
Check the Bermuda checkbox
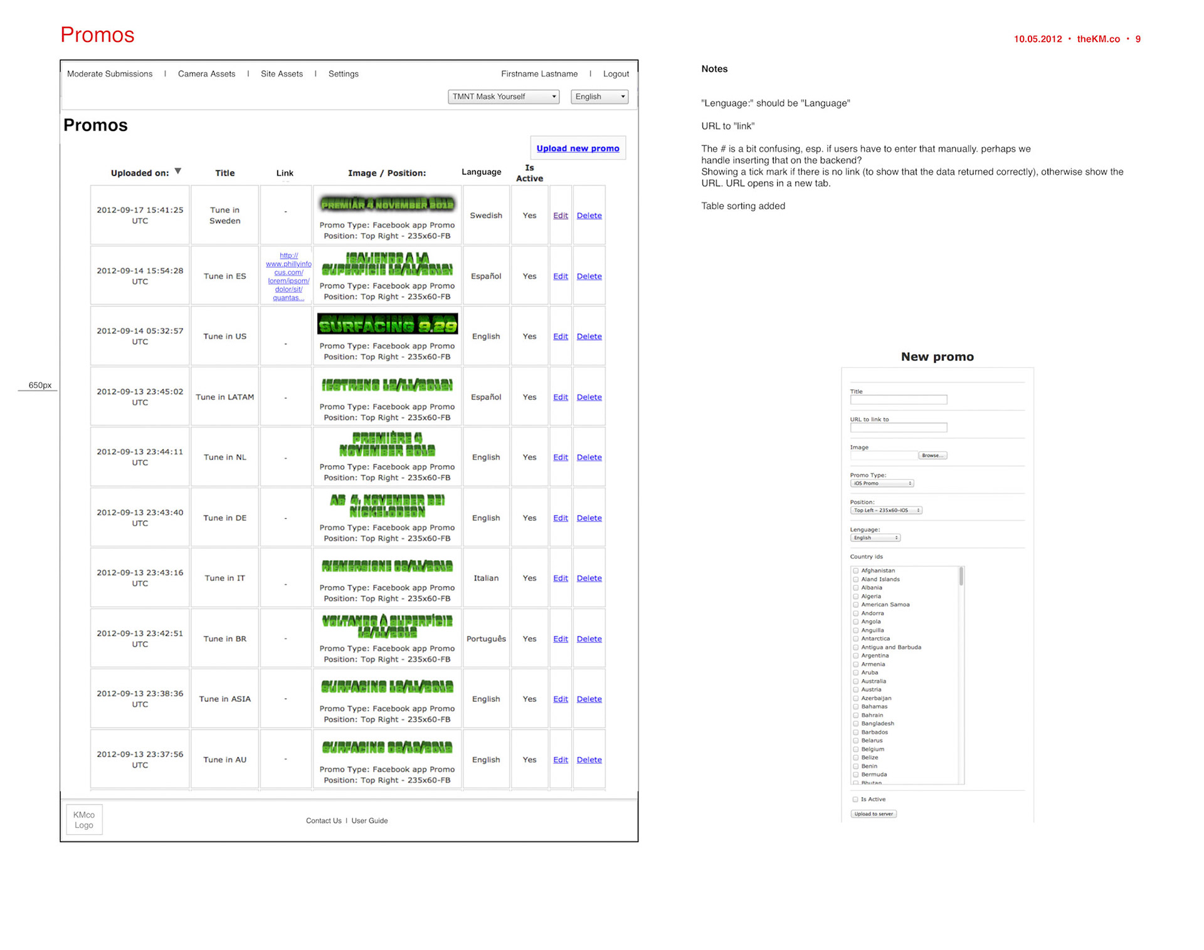855,775
